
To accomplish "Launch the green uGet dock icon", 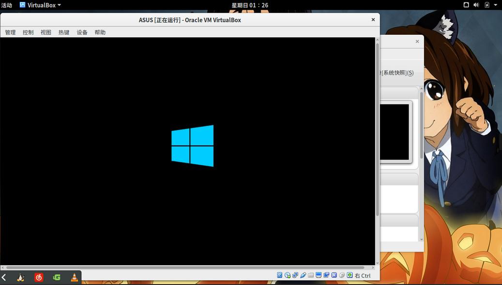I will pyautogui.click(x=57, y=277).
